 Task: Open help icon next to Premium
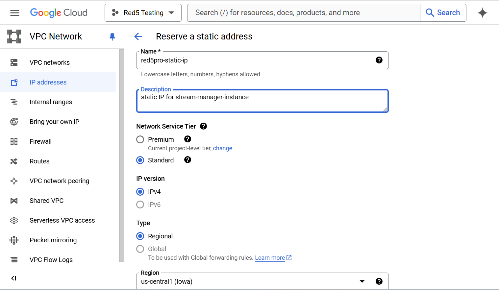(x=187, y=139)
